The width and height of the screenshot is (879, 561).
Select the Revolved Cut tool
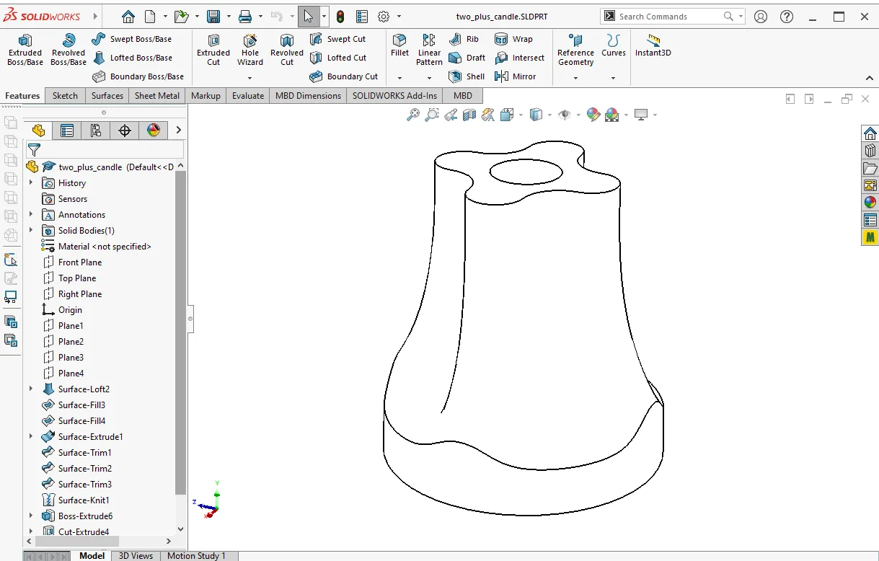286,49
